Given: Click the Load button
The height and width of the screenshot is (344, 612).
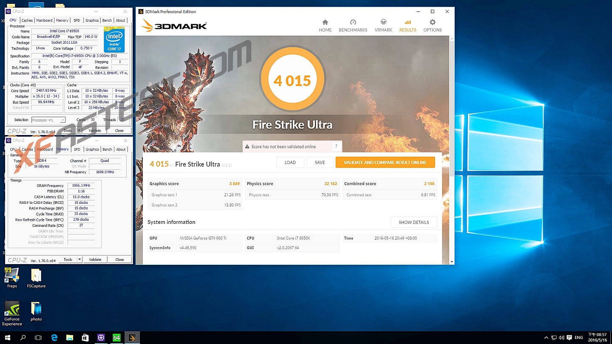Looking at the screenshot, I should pos(290,162).
